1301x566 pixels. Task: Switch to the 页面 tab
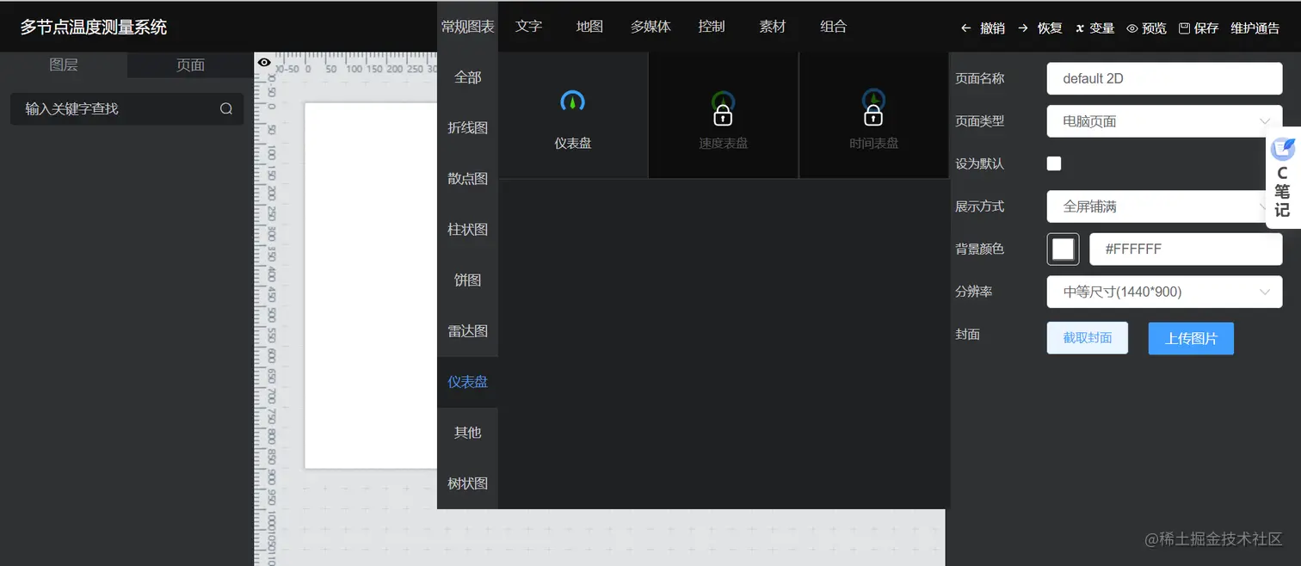coord(190,65)
